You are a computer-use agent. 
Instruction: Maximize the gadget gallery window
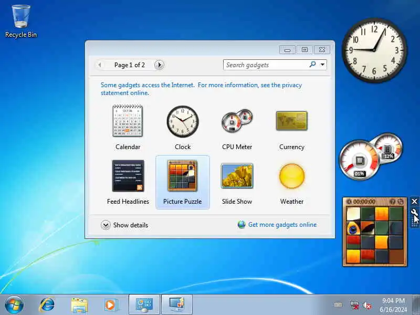304,49
